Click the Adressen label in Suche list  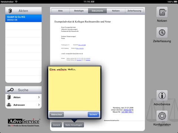(x=19, y=105)
